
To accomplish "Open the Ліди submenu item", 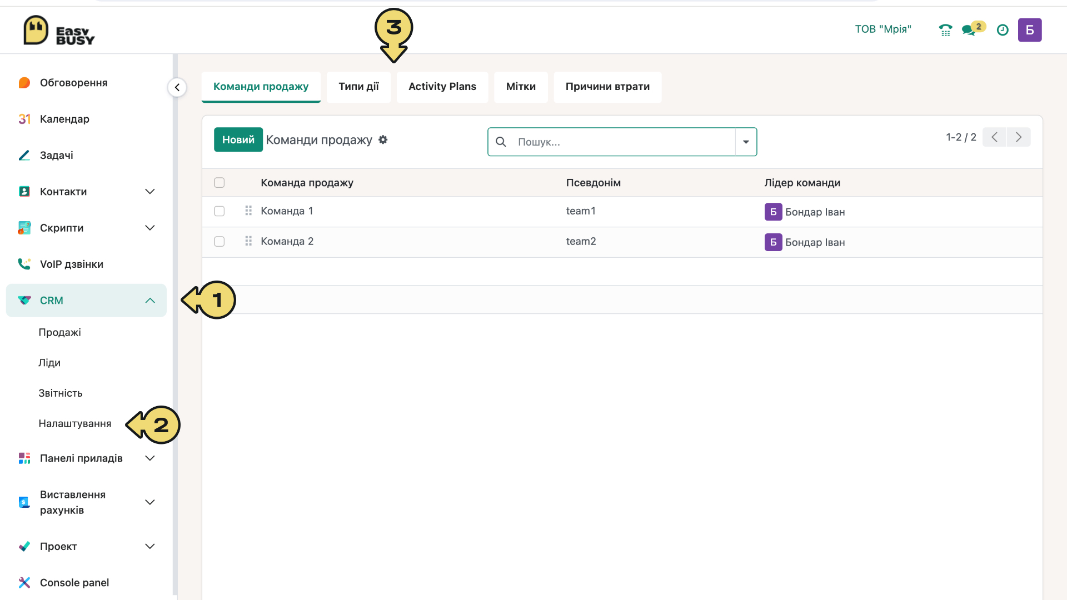I will tap(49, 363).
